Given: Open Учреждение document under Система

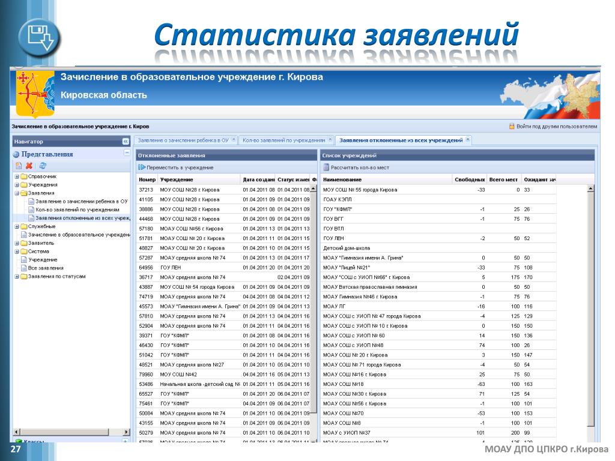Looking at the screenshot, I should click(43, 259).
